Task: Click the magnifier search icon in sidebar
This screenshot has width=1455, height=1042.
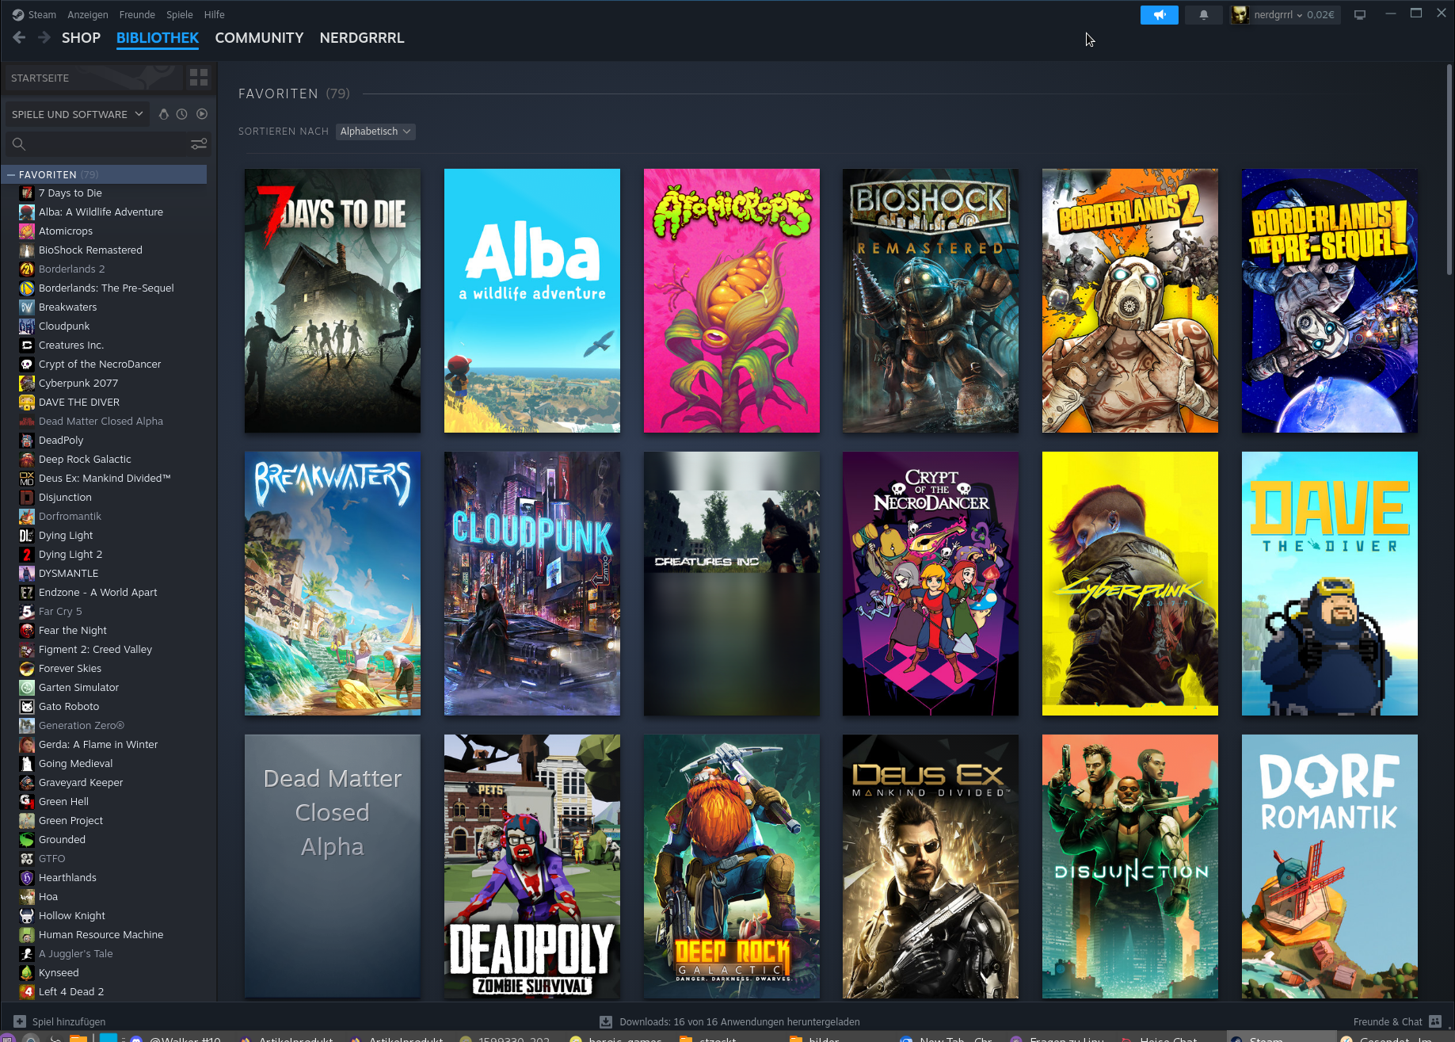Action: [19, 143]
